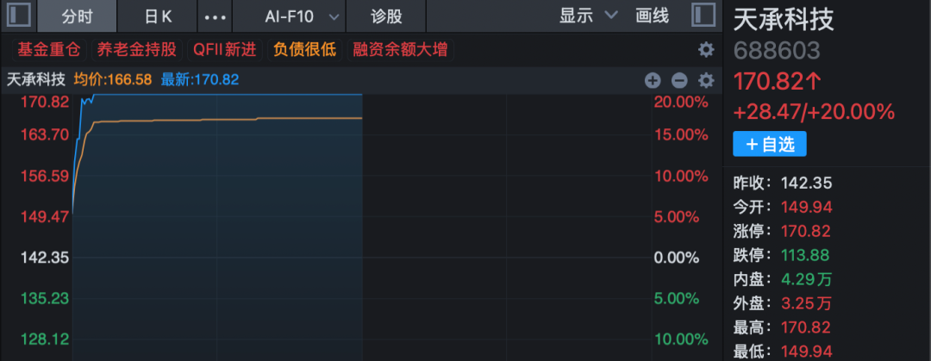The height and width of the screenshot is (361, 931).
Task: Open tag row settings gear
Action: click(705, 50)
